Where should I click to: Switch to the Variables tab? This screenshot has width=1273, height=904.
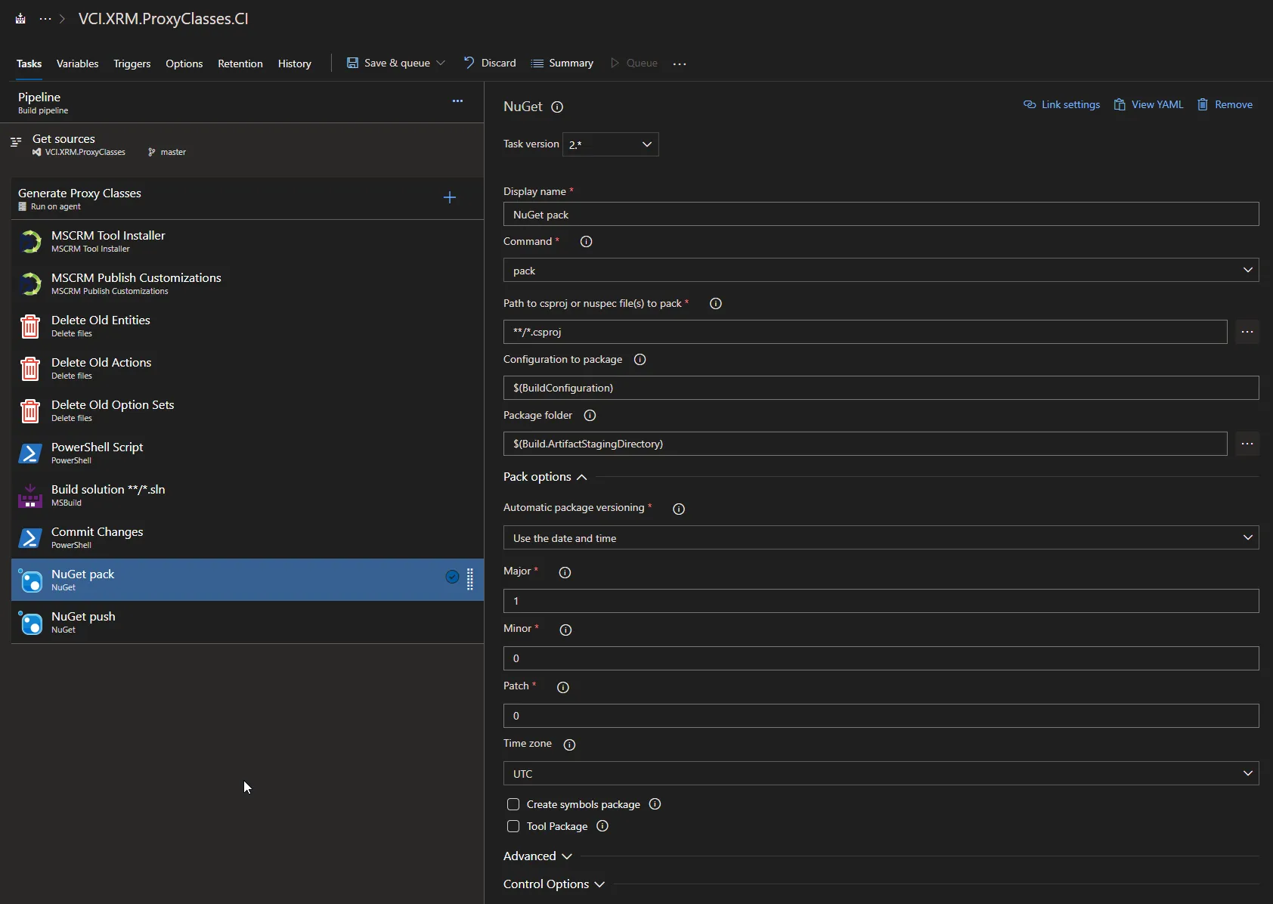(77, 63)
